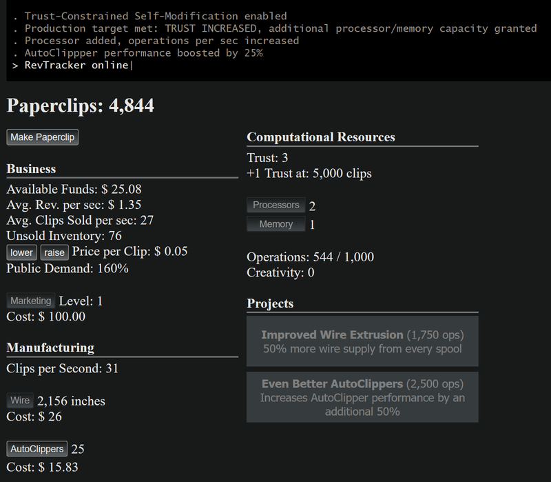The height and width of the screenshot is (482, 551).
Task: Click the Operations counter readout
Action: 310,257
